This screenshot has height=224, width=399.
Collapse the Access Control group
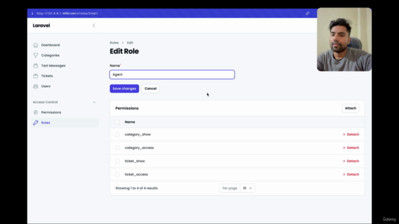pyautogui.click(x=94, y=102)
